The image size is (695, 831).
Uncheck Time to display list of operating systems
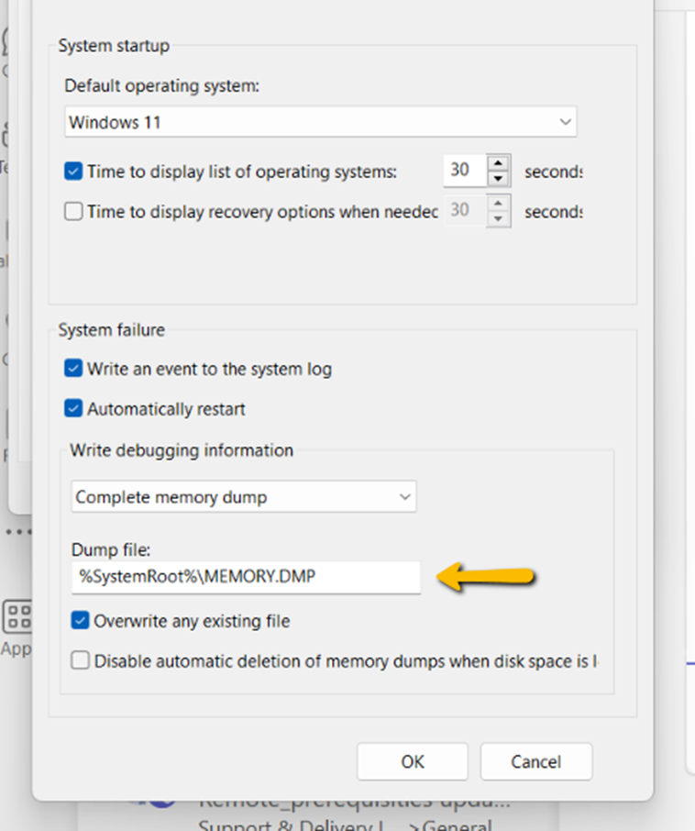click(x=72, y=171)
